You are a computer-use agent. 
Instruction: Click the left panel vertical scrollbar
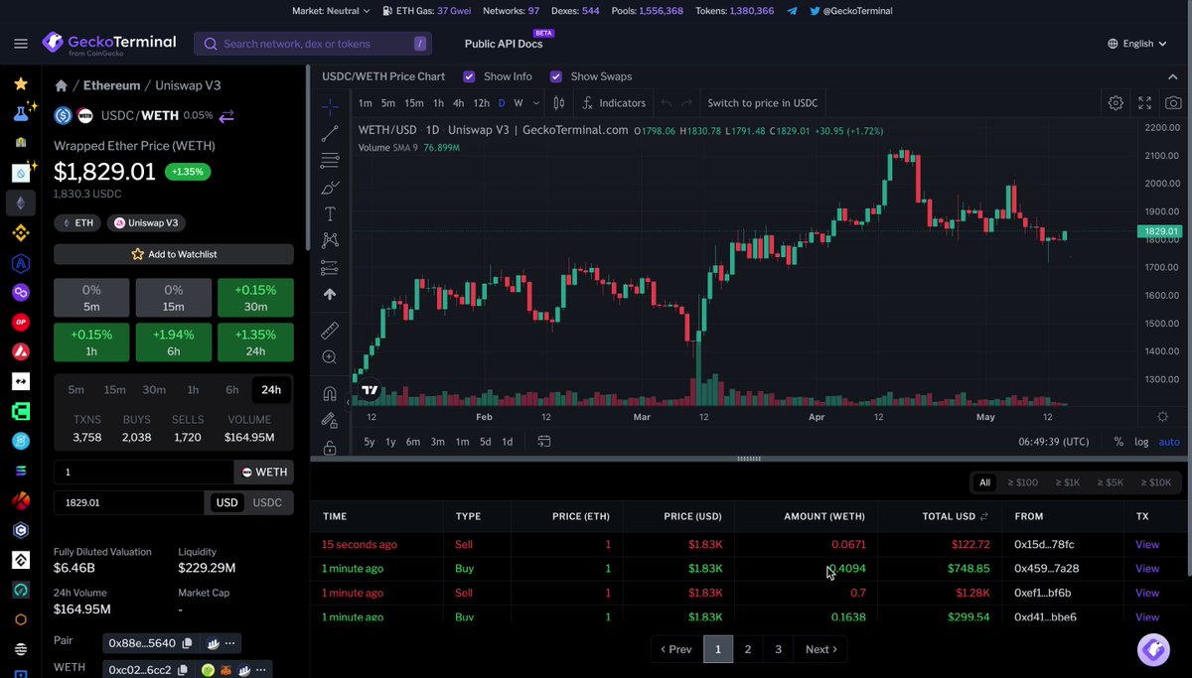307,159
